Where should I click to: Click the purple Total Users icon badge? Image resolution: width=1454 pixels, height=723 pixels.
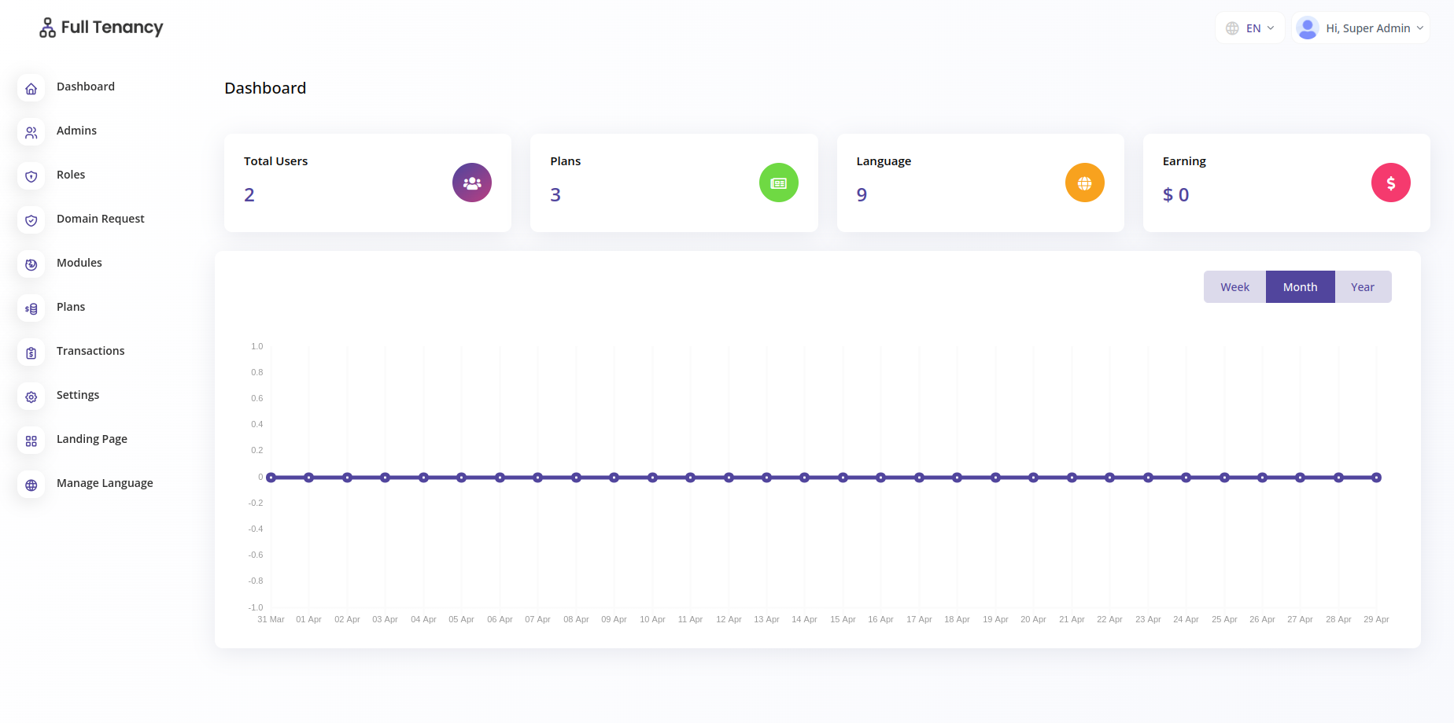point(471,183)
